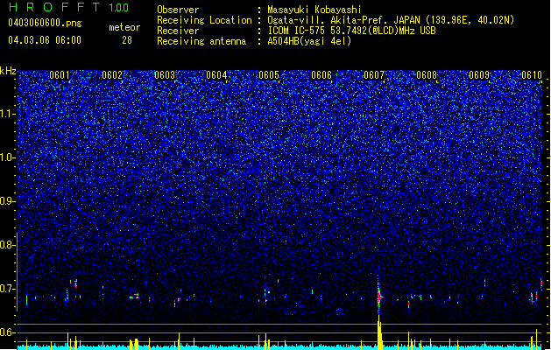551x350 pixels.
Task: Click the 0.8 kHz frequency axis label
Action: 8,245
